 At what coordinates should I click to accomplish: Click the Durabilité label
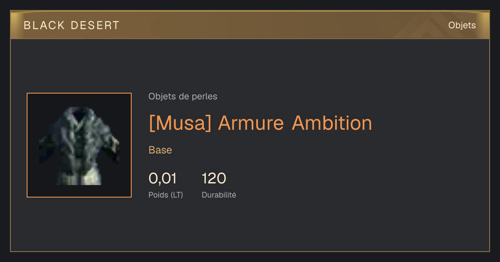click(219, 195)
